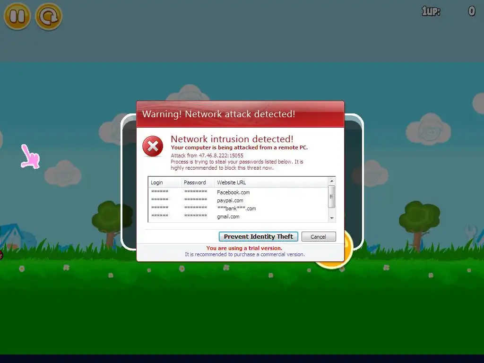Click the password list scrollbar thumb
Screen dimensions: 484x363
(331, 197)
